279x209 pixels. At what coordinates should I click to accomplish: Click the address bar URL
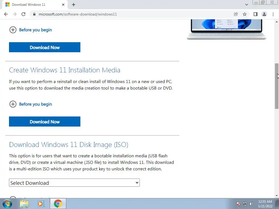[x=78, y=14]
